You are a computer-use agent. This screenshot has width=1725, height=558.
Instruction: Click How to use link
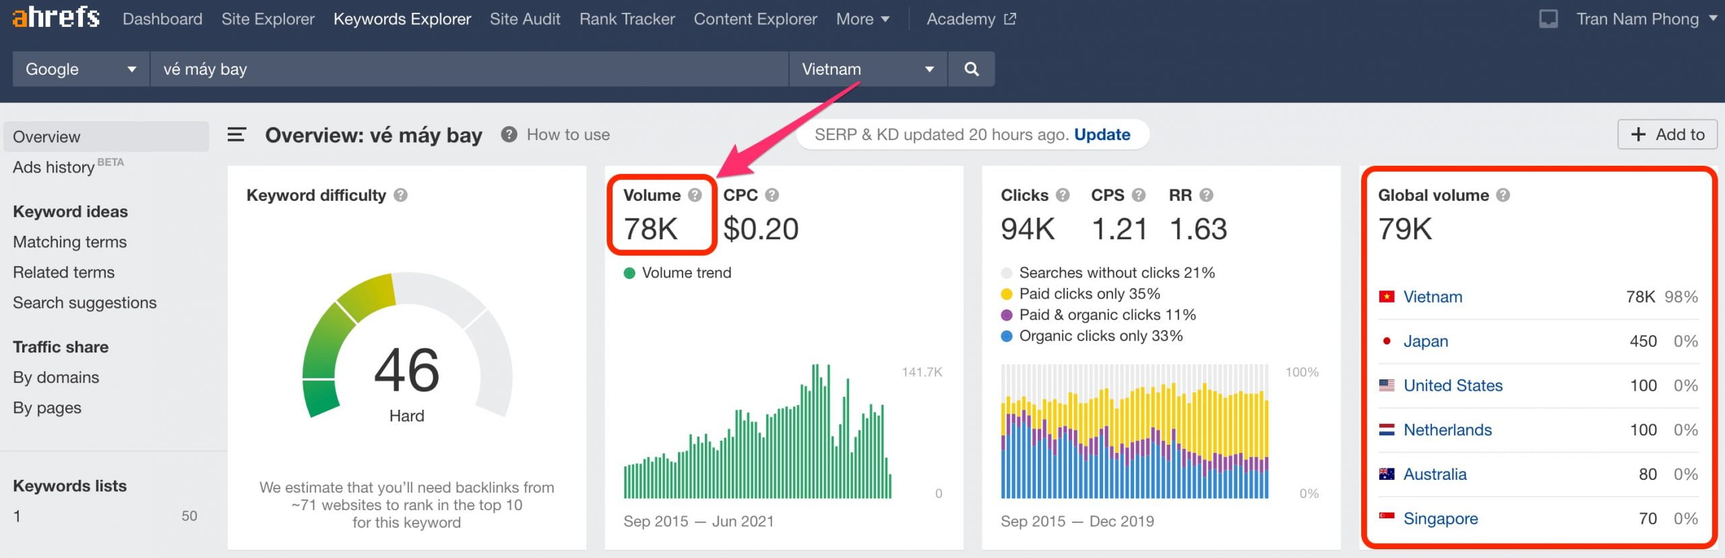click(568, 135)
